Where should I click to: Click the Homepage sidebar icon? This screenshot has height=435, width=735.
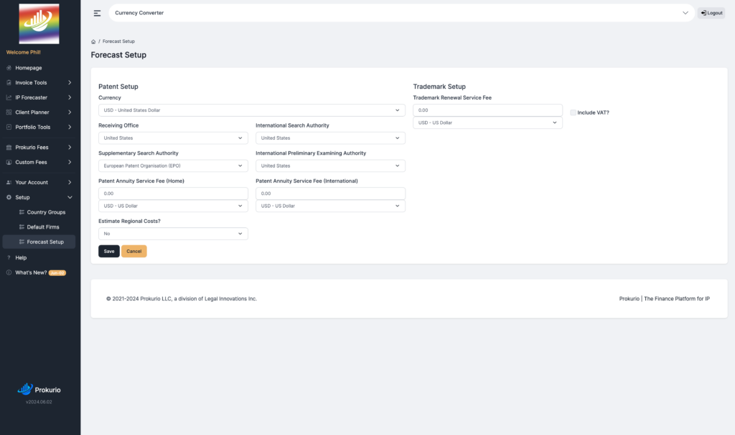point(9,68)
